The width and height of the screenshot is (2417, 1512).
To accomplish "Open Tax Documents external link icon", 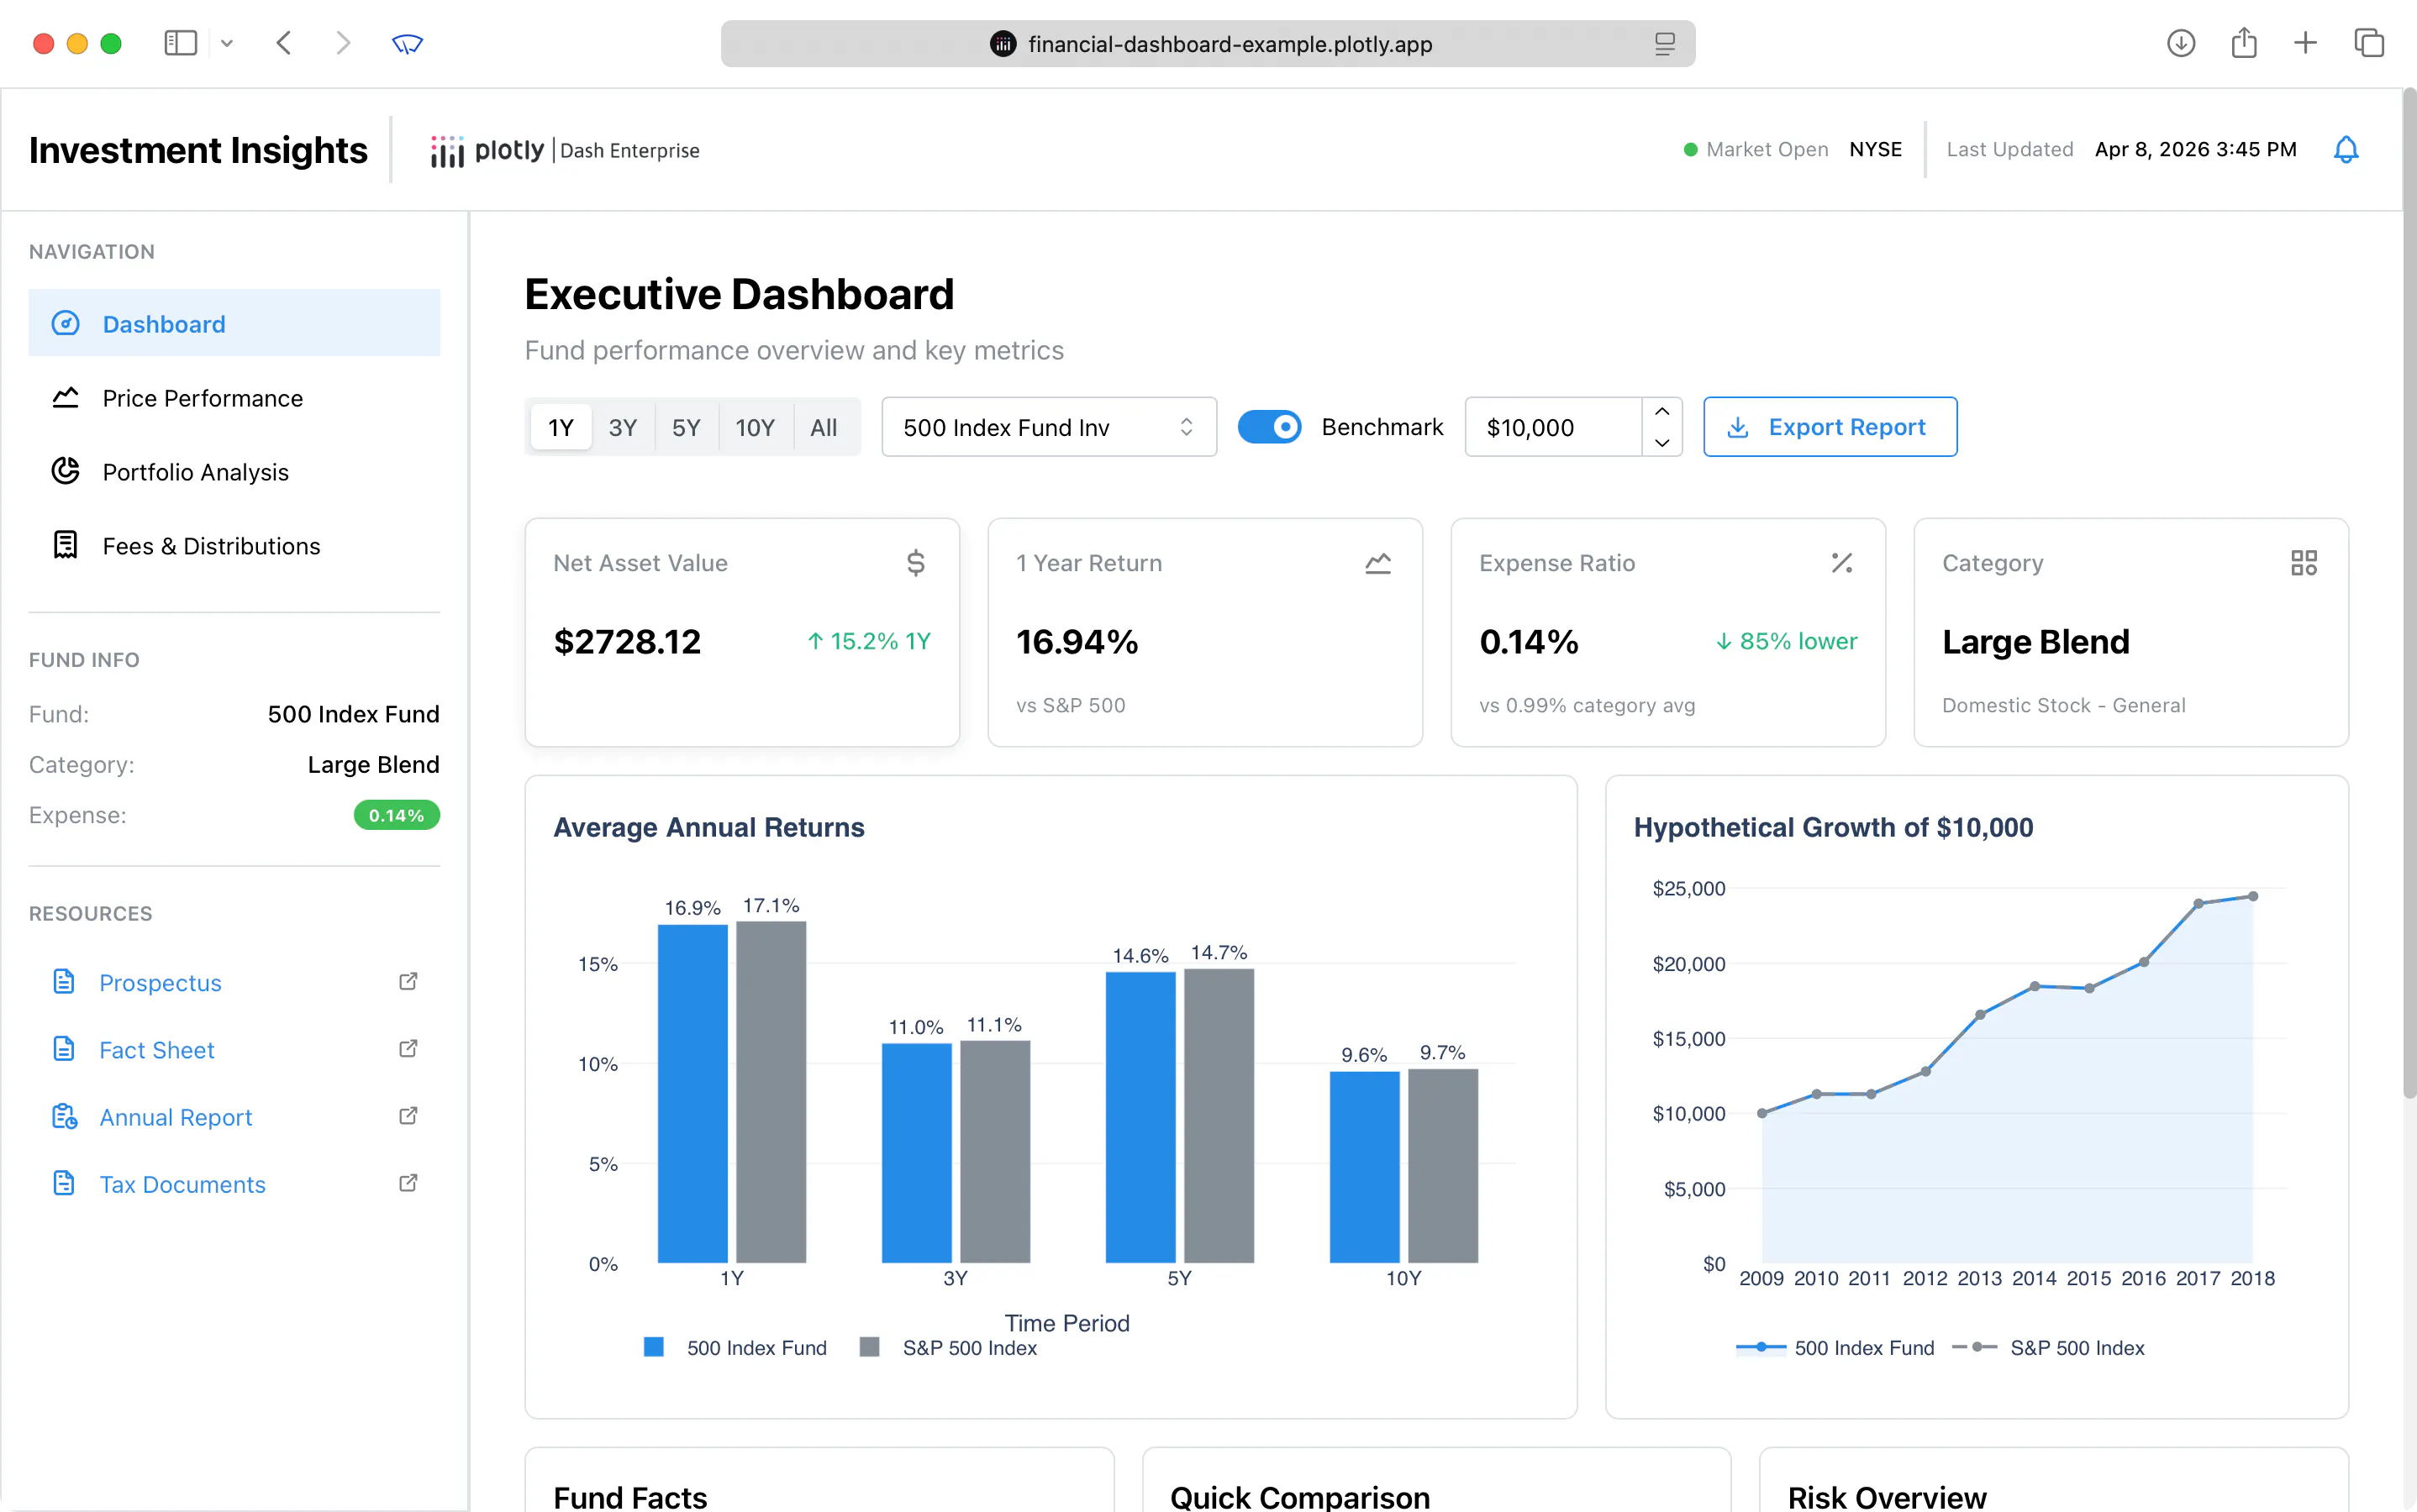I will (408, 1182).
